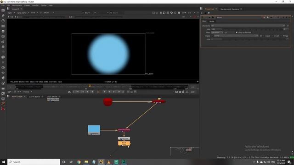Open the filter type dropdown
The height and width of the screenshot is (165, 294).
(217, 33)
